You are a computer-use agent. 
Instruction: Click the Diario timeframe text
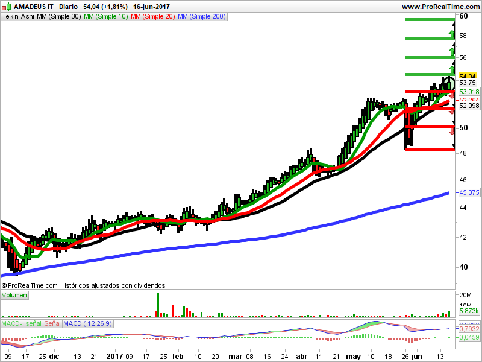click(x=68, y=7)
